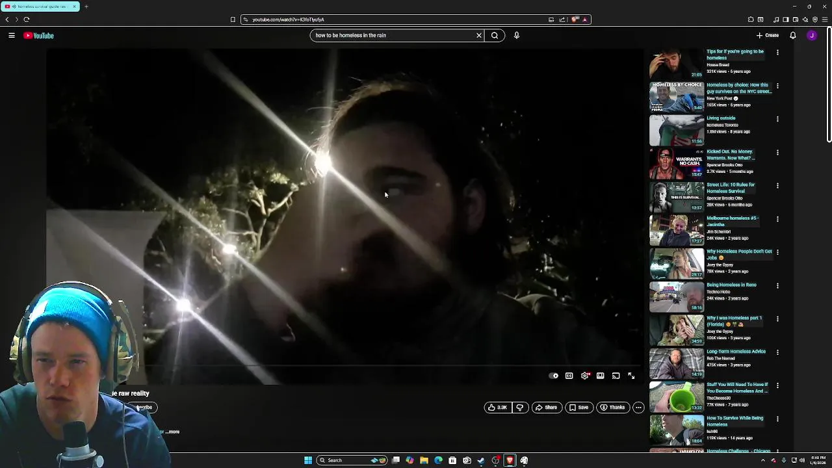Viewport: 832px width, 468px height.
Task: Open Paint from the taskbar
Action: 524,460
